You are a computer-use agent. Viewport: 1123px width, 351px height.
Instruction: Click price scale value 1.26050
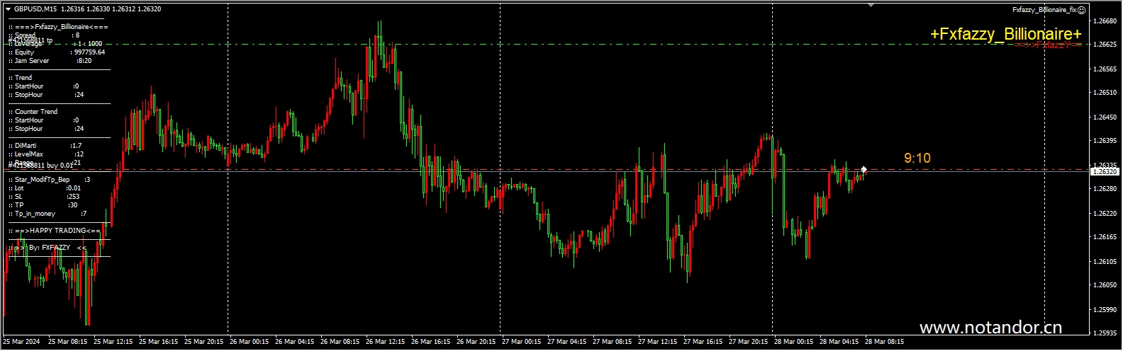[x=1106, y=285]
